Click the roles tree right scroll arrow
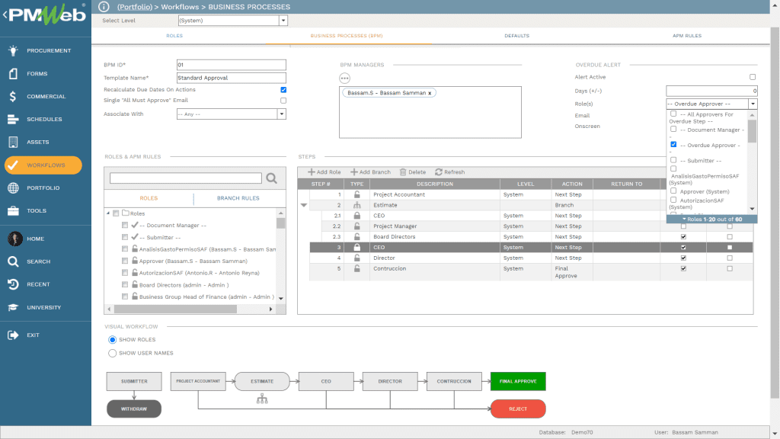 coord(270,309)
